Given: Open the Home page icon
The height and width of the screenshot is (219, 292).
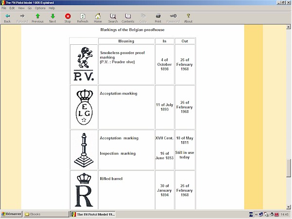Looking at the screenshot, I should point(98,16).
